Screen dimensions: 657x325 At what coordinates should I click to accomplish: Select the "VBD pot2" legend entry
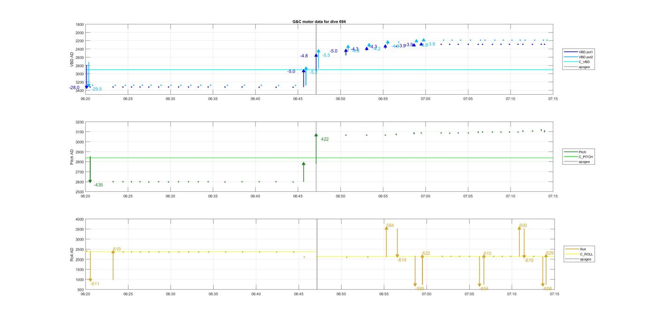578,57
